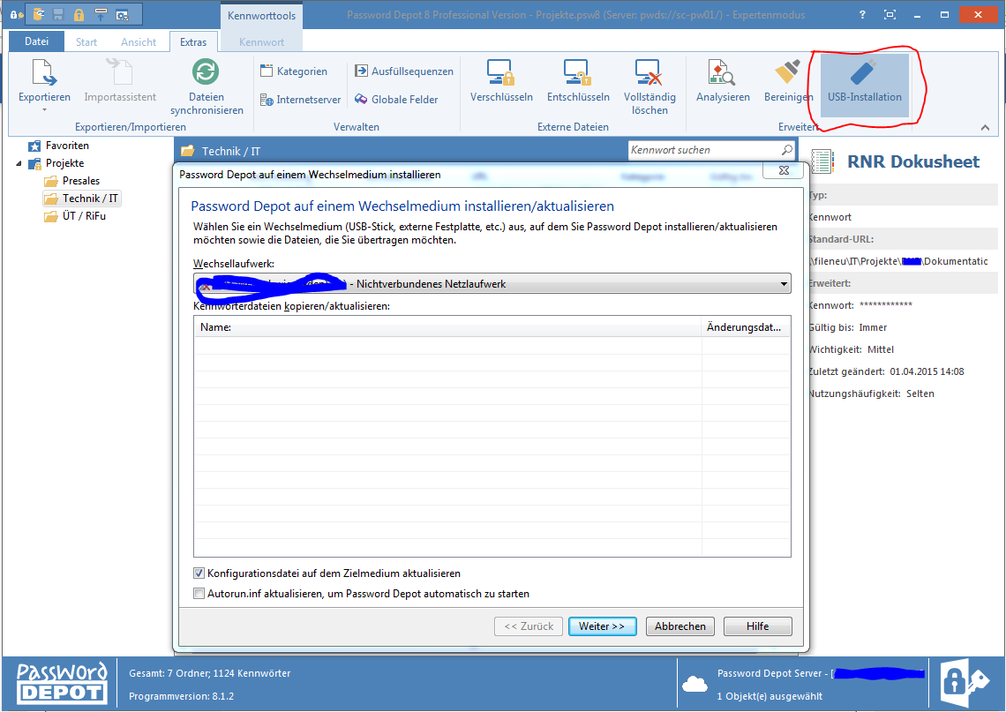Enable Autorun.inf aktualisieren checkbox
Screen dimensions: 1006x712
(199, 594)
